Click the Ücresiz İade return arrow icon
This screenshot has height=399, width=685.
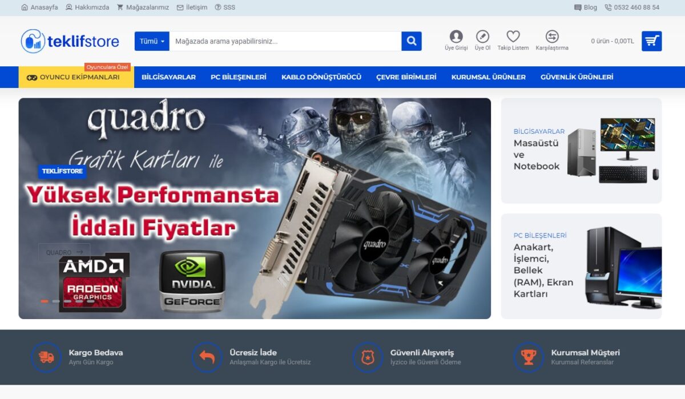[x=207, y=357]
